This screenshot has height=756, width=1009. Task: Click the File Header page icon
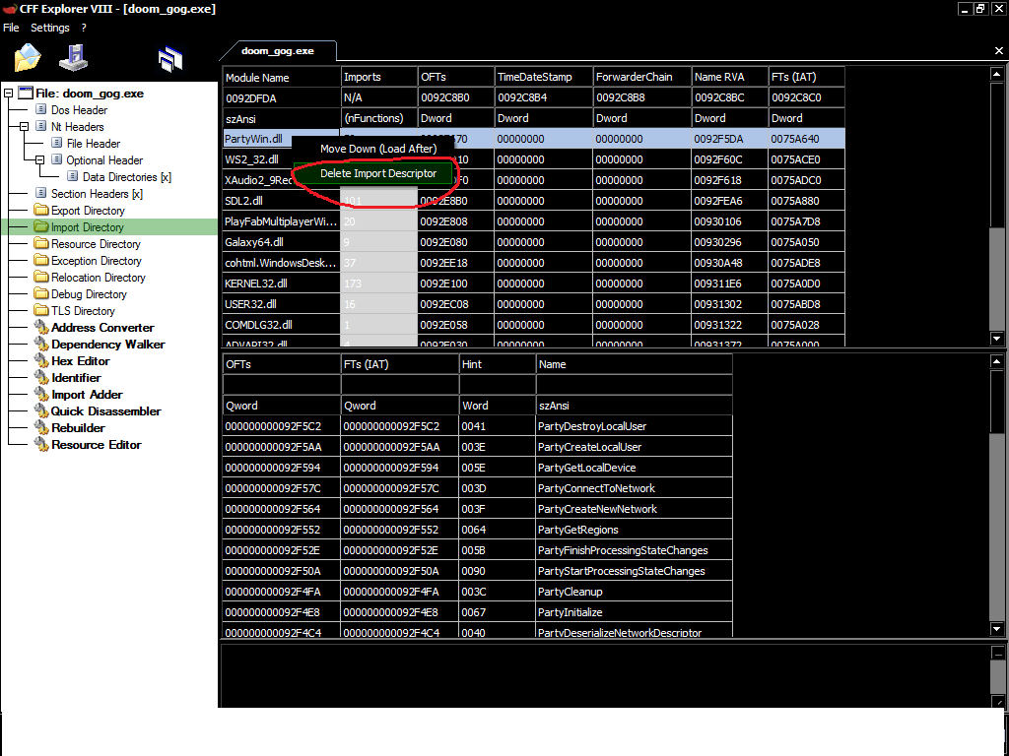coord(56,143)
